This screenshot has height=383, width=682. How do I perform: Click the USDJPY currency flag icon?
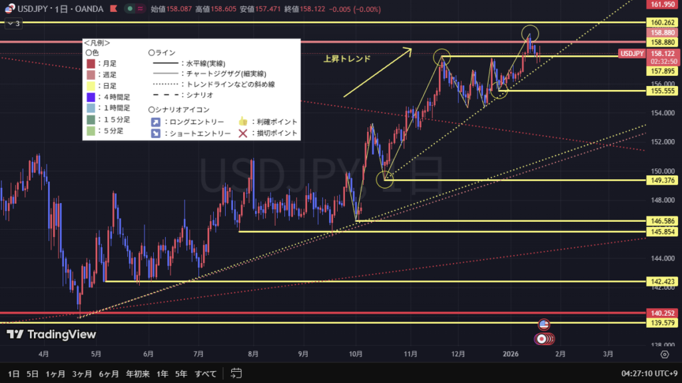click(10, 9)
